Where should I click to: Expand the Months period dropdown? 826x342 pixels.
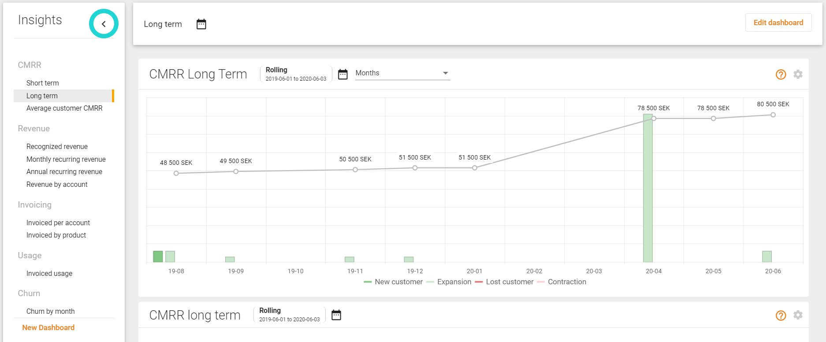(402, 73)
